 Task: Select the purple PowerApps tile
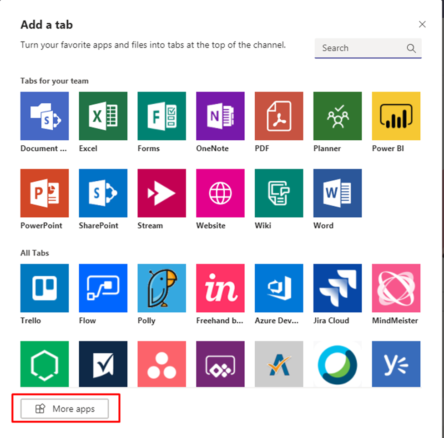pos(220,364)
